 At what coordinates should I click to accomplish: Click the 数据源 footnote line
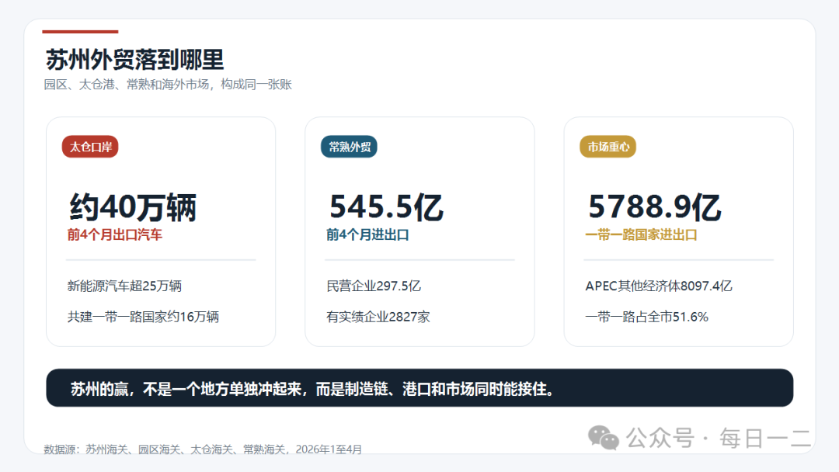tap(203, 449)
